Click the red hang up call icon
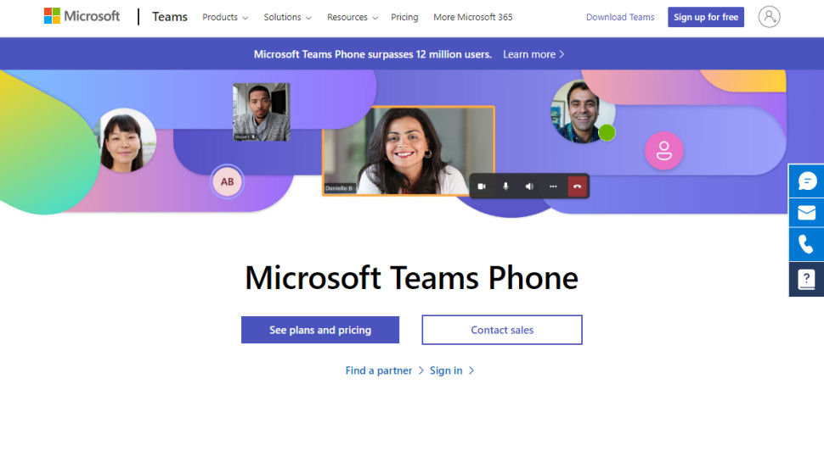Image resolution: width=824 pixels, height=462 pixels. [x=577, y=186]
